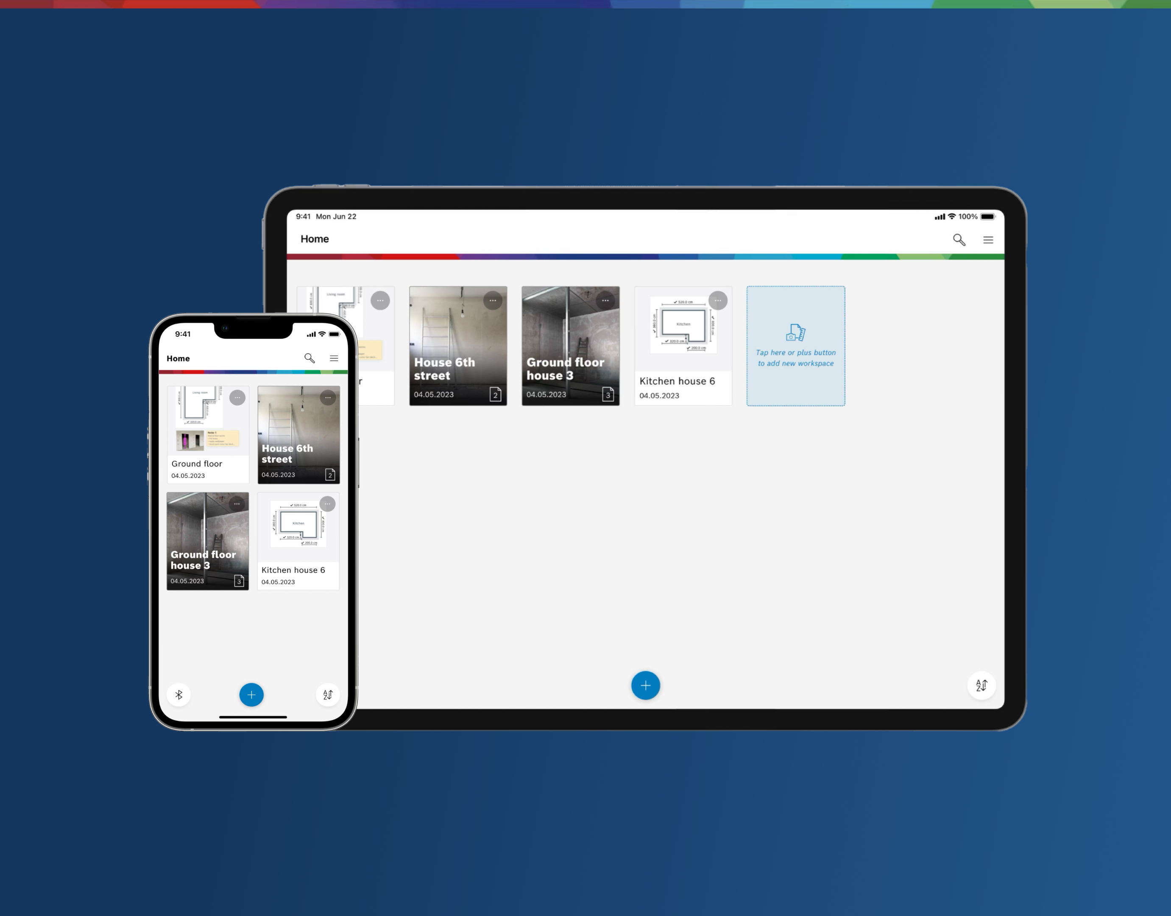
Task: Open options for Ground floor card on phone
Action: pos(237,397)
